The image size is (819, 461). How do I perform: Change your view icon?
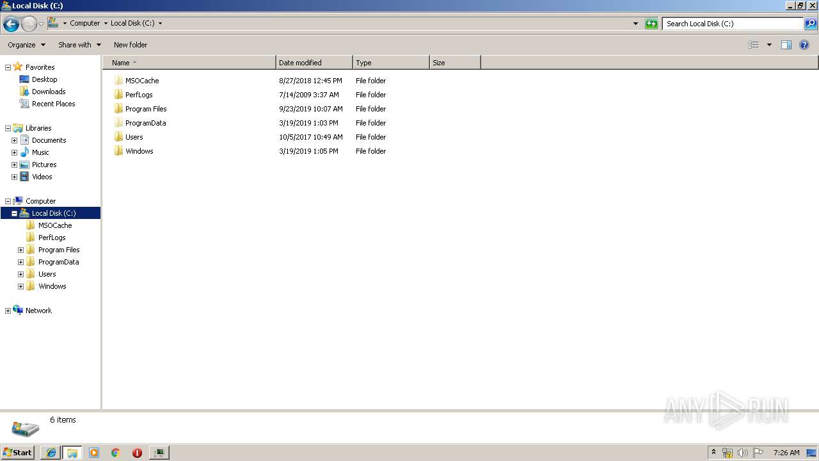(x=754, y=45)
